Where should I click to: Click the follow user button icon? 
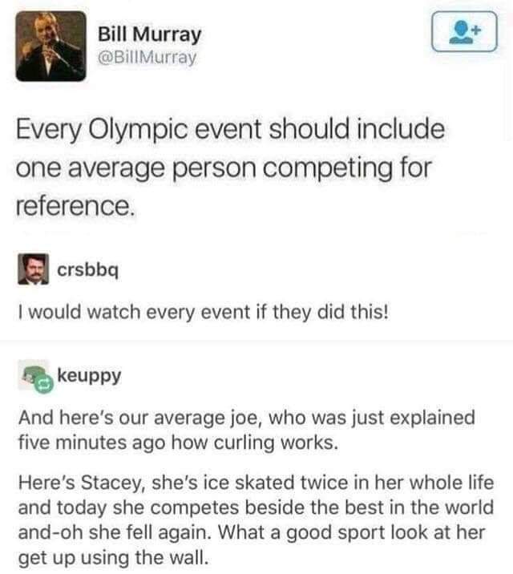pyautogui.click(x=464, y=33)
